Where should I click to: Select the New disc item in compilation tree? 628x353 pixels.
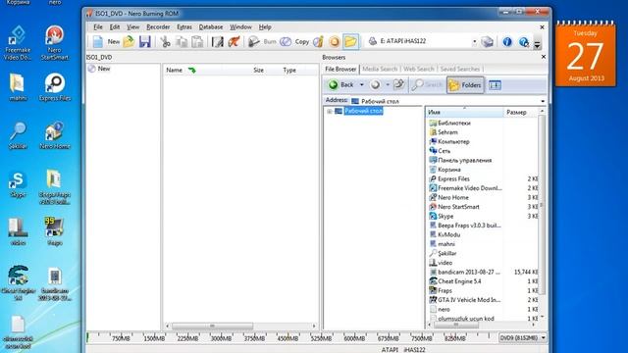click(99, 69)
